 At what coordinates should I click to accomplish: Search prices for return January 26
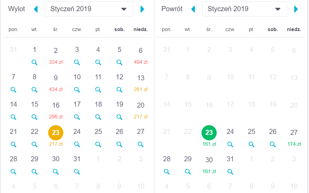coord(273,144)
